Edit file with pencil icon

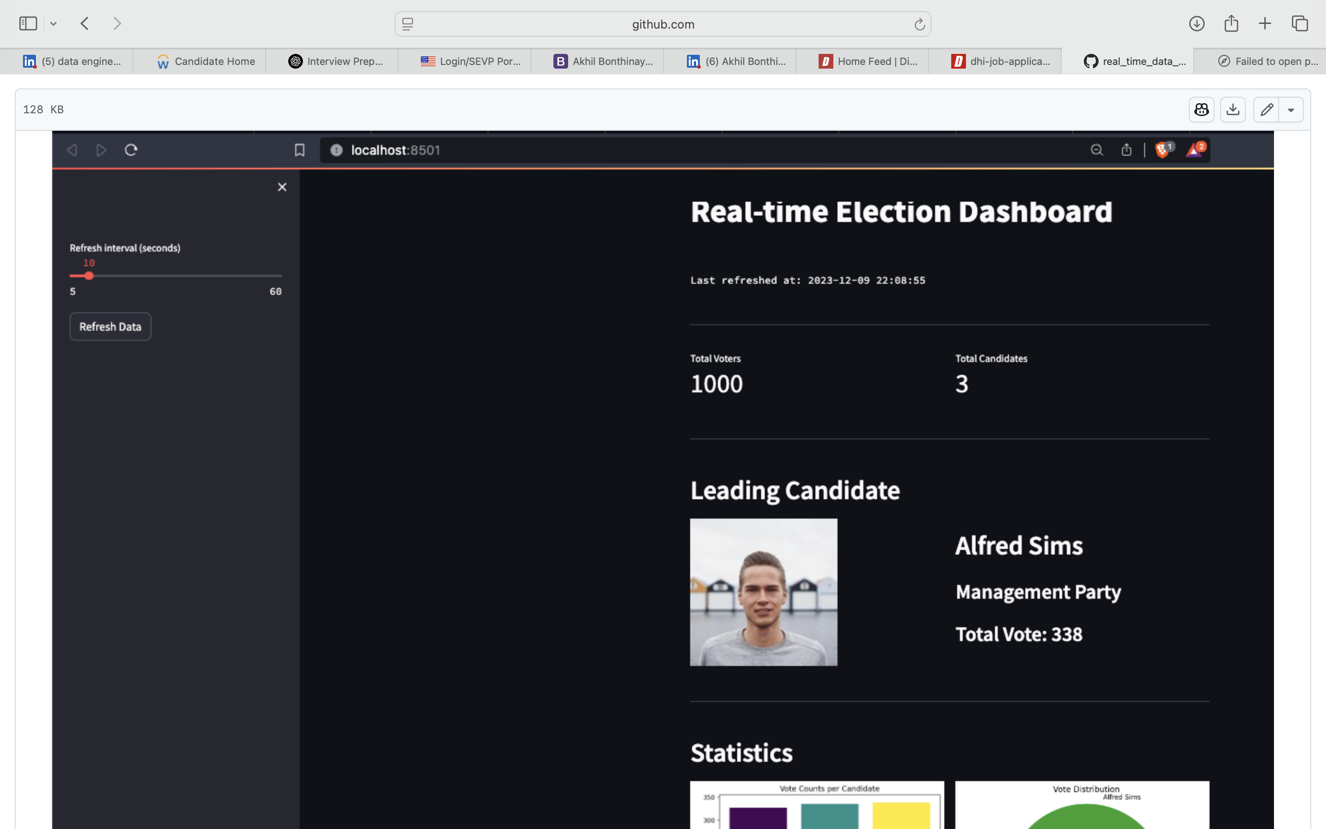coord(1266,110)
